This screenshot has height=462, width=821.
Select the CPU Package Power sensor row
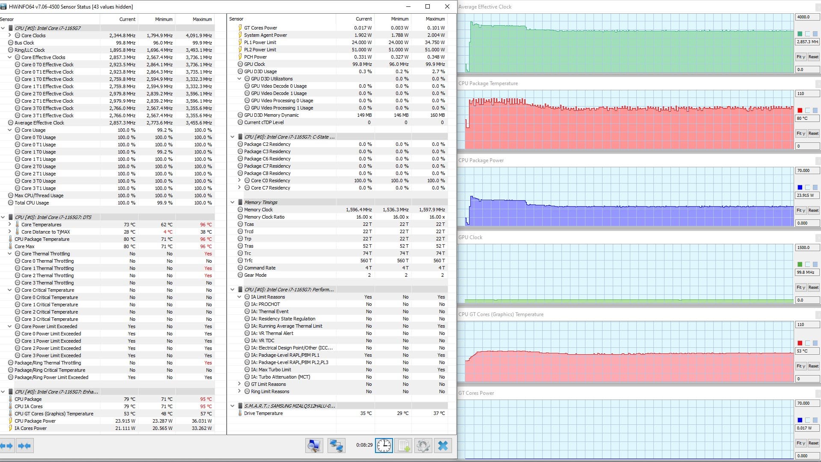click(x=35, y=421)
